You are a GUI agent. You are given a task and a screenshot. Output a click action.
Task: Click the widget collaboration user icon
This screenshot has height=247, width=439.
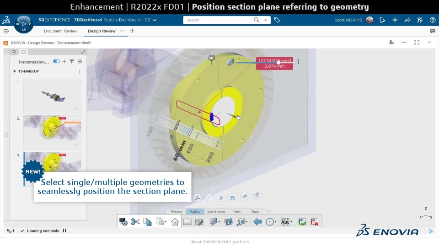coord(391,42)
